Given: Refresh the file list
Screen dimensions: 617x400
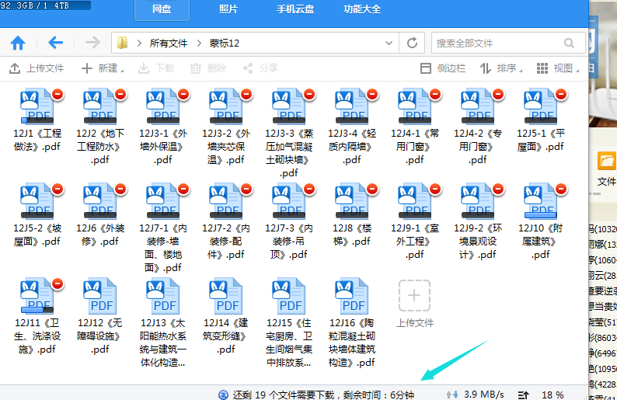Looking at the screenshot, I should coord(412,43).
